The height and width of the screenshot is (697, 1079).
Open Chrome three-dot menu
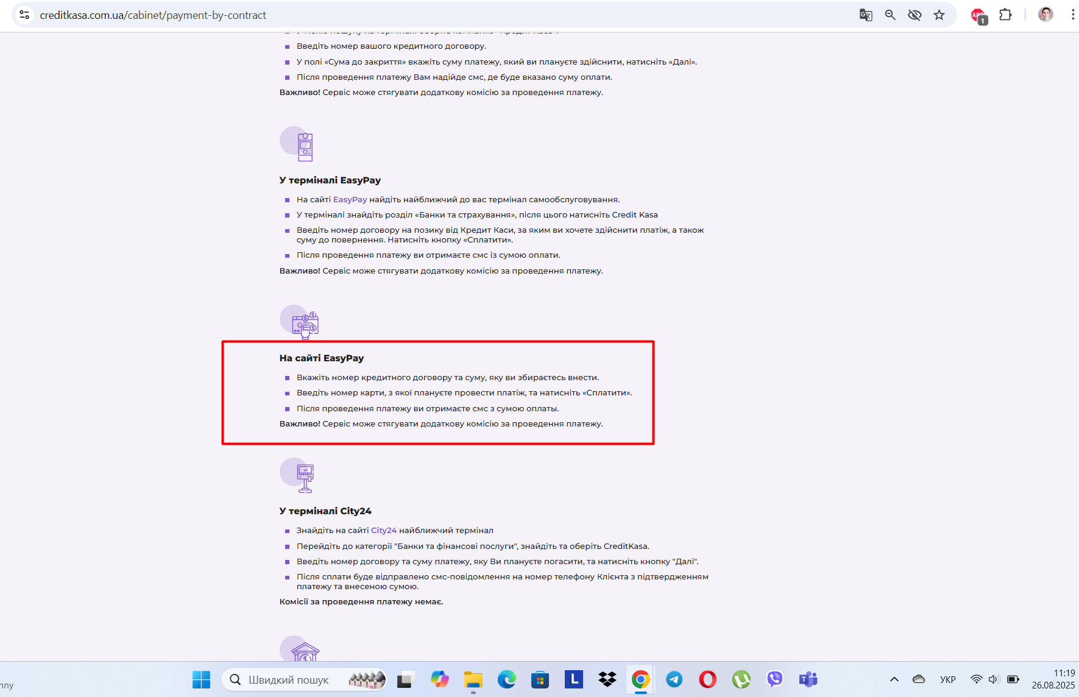[1072, 15]
